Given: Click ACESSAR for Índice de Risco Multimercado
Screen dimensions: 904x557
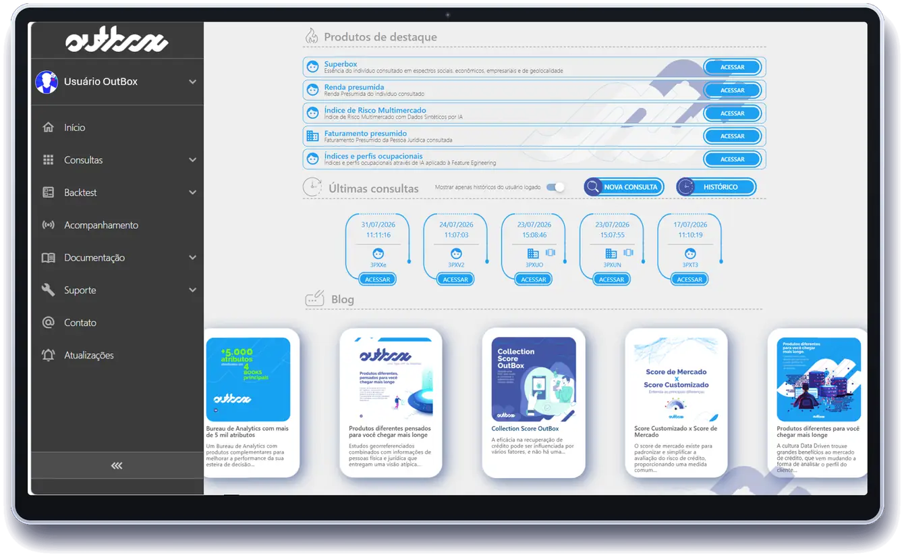Looking at the screenshot, I should [x=733, y=113].
